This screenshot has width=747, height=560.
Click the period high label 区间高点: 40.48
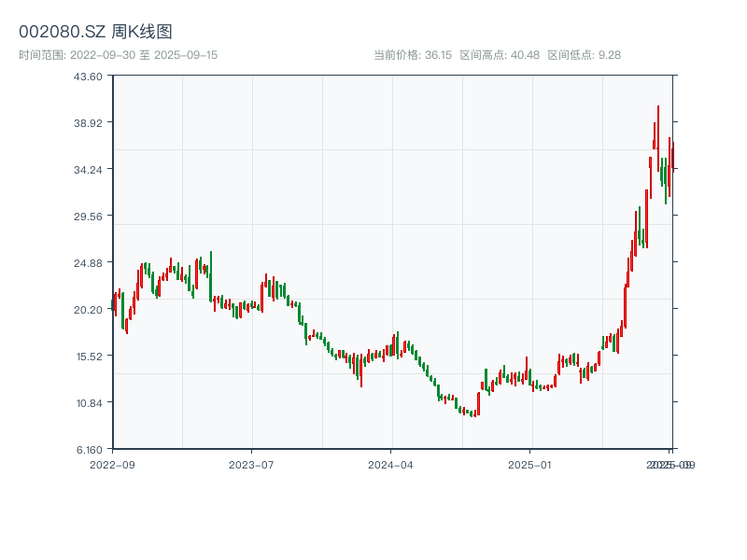[x=500, y=55]
